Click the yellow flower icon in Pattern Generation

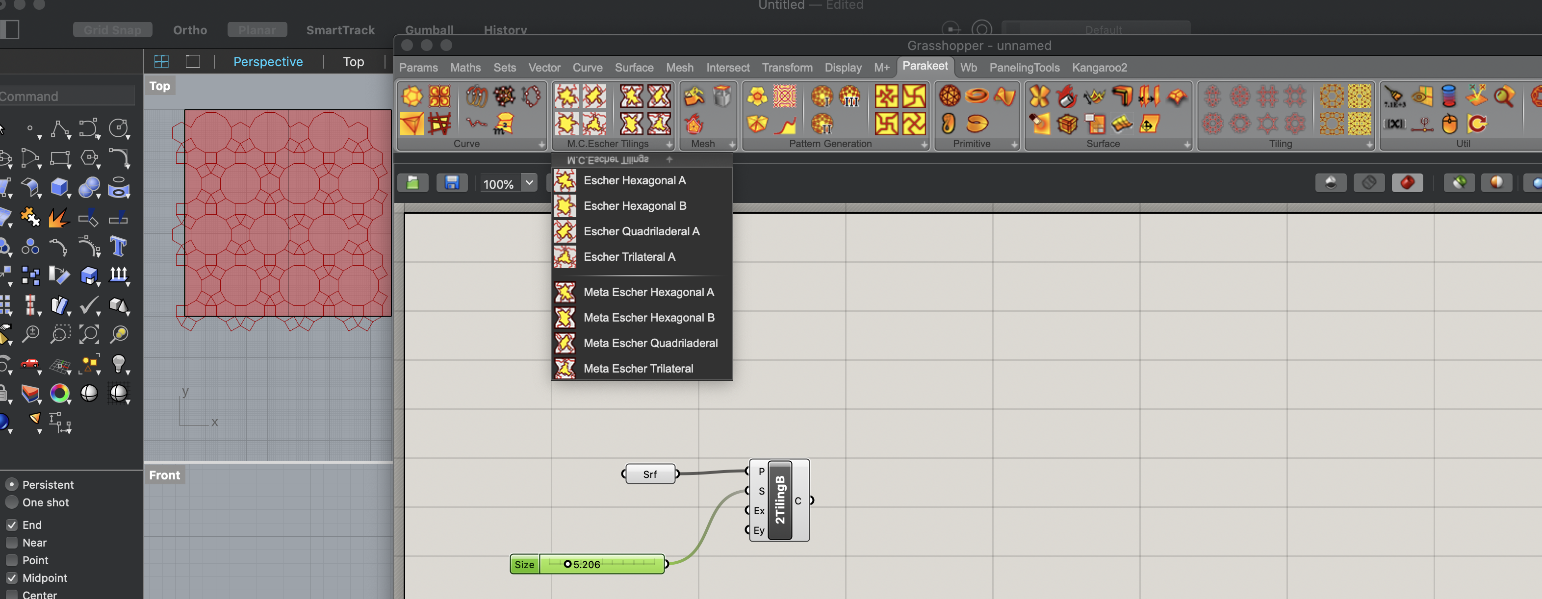pos(757,96)
